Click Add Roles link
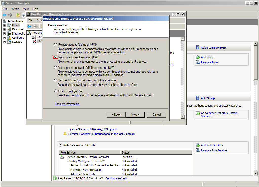259x187 pixels. coord(207,57)
